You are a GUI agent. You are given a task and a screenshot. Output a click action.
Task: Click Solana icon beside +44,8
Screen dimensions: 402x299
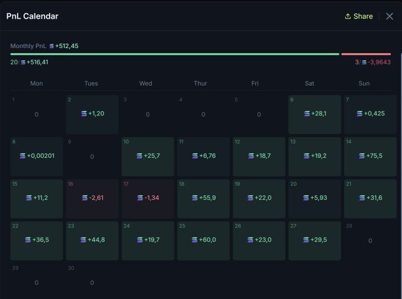83,240
